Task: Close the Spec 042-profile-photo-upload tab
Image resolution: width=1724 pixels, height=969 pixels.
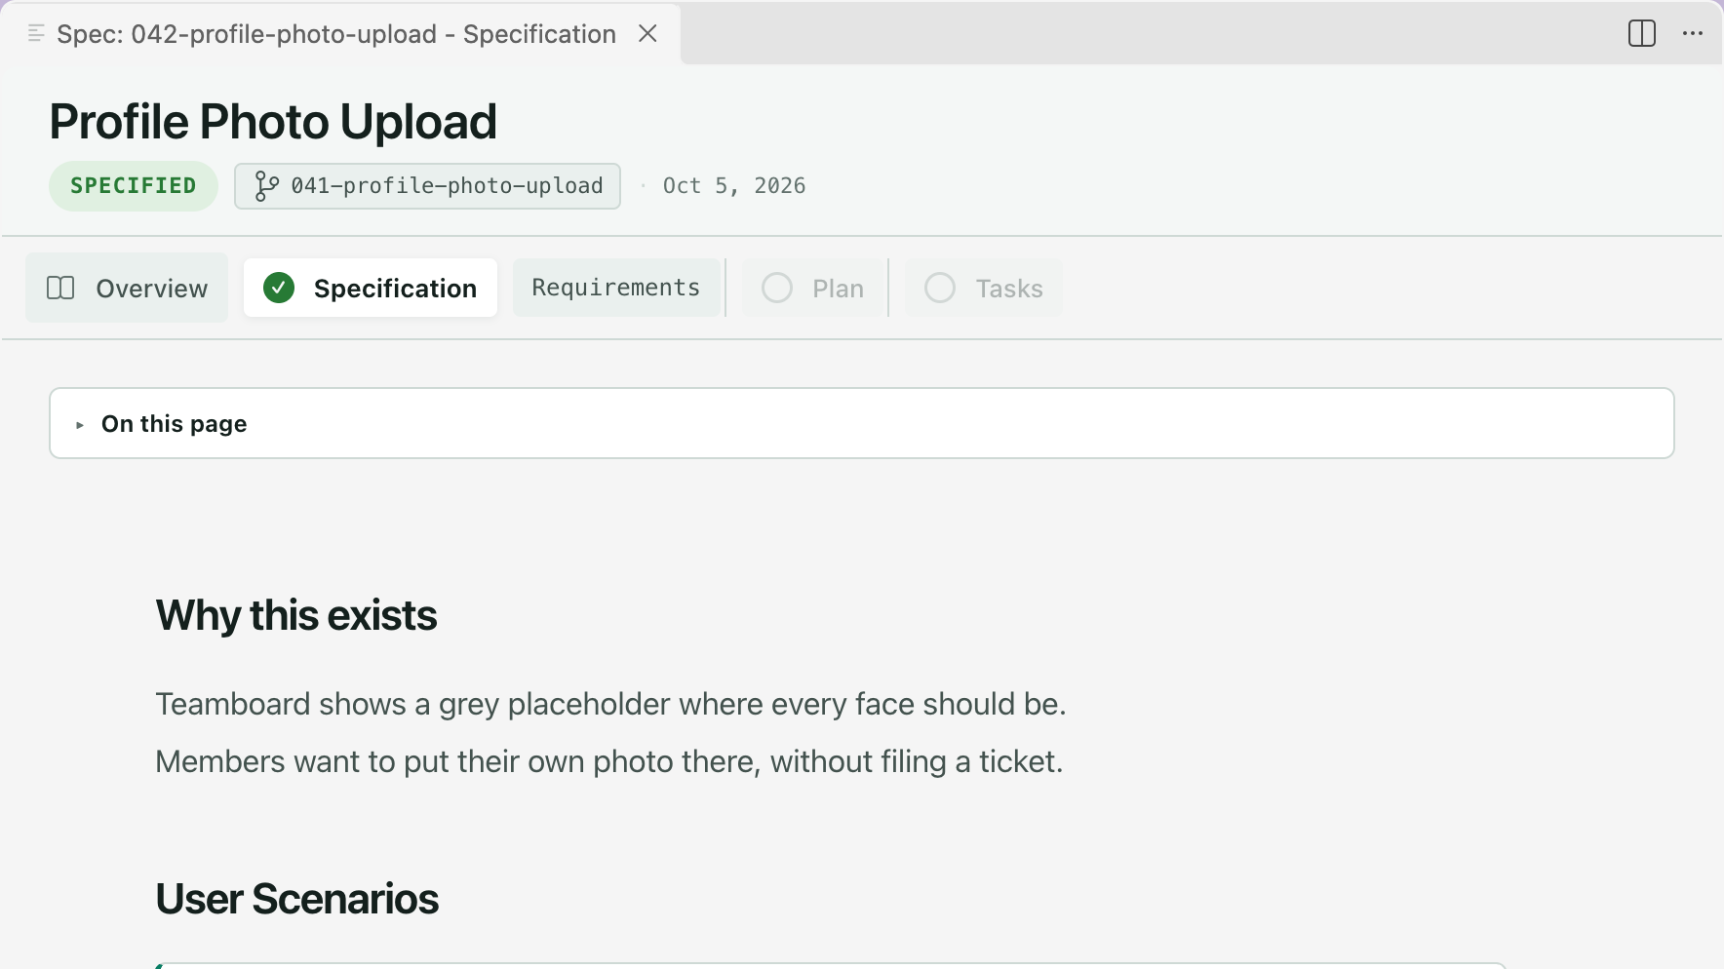Action: coord(647,33)
